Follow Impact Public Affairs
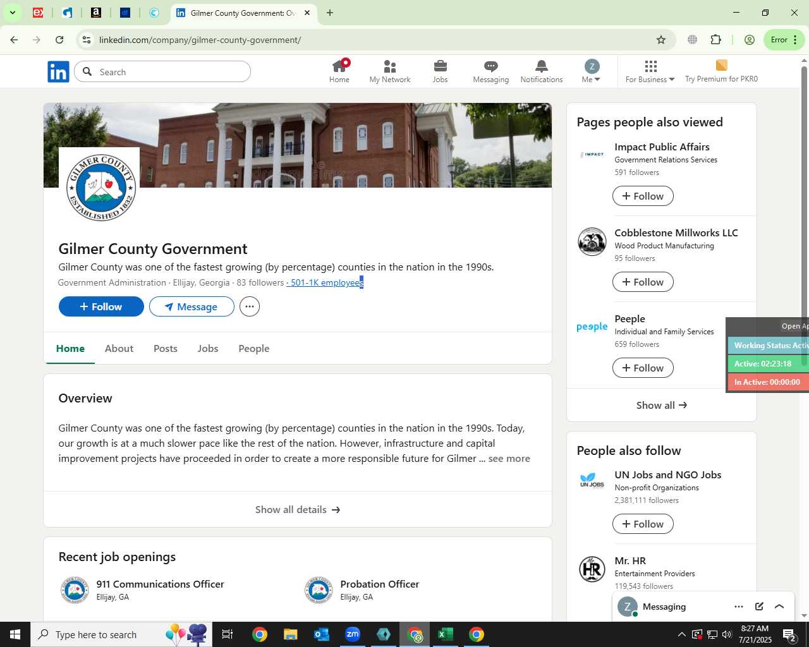This screenshot has height=647, width=809. tap(643, 196)
